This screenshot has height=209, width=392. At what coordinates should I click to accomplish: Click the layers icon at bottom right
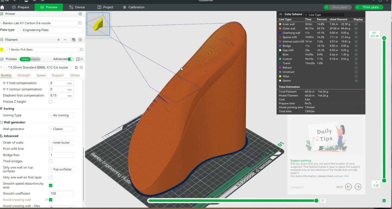[x=384, y=201]
